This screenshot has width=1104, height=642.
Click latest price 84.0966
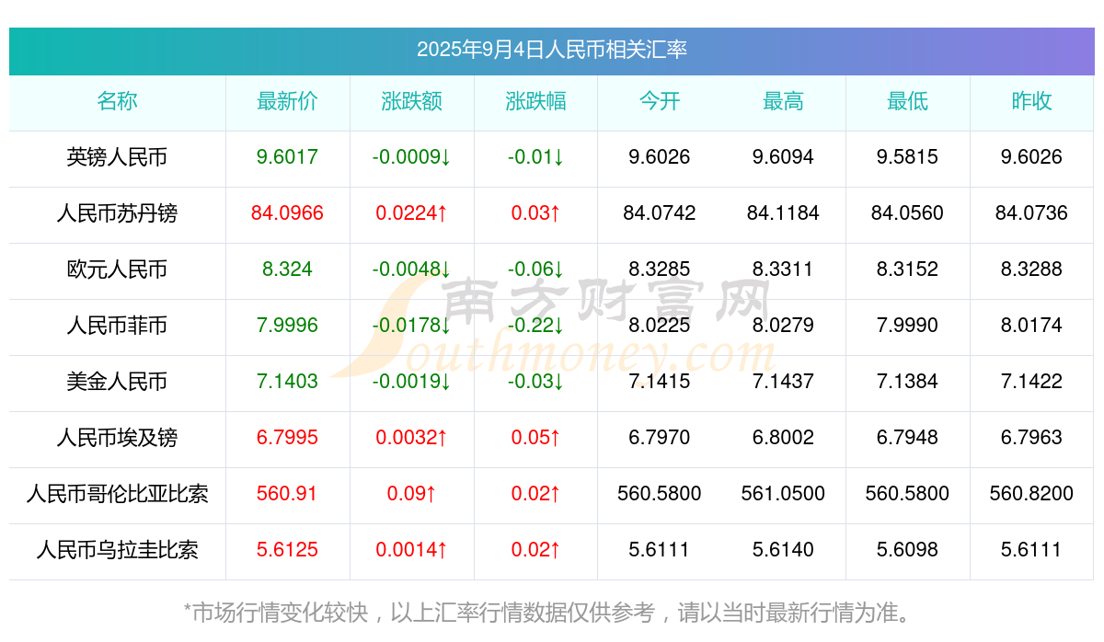(x=288, y=213)
